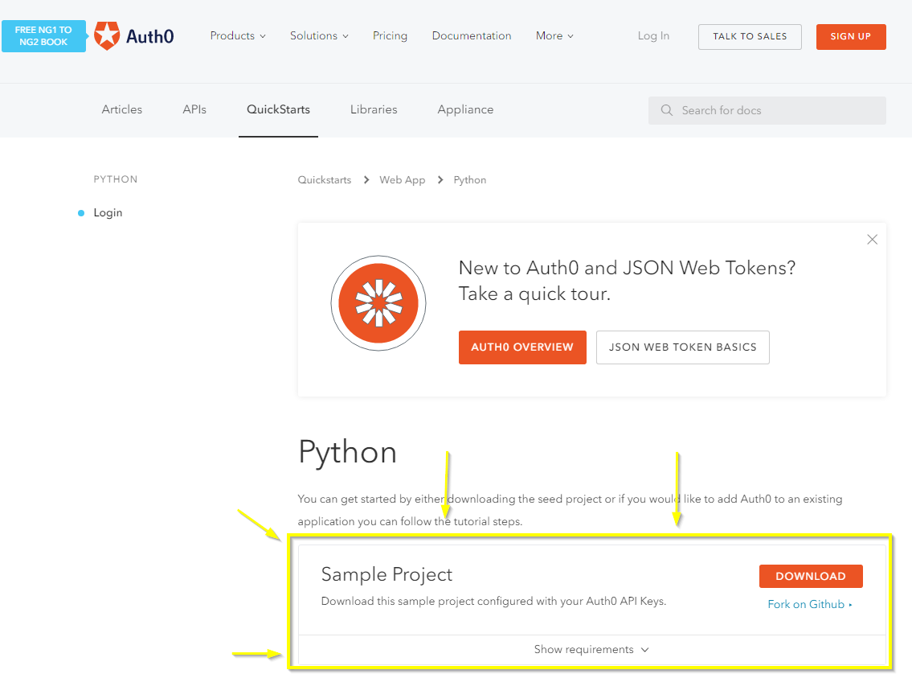Select Login in the Python sidebar
912x674 pixels.
(x=108, y=212)
